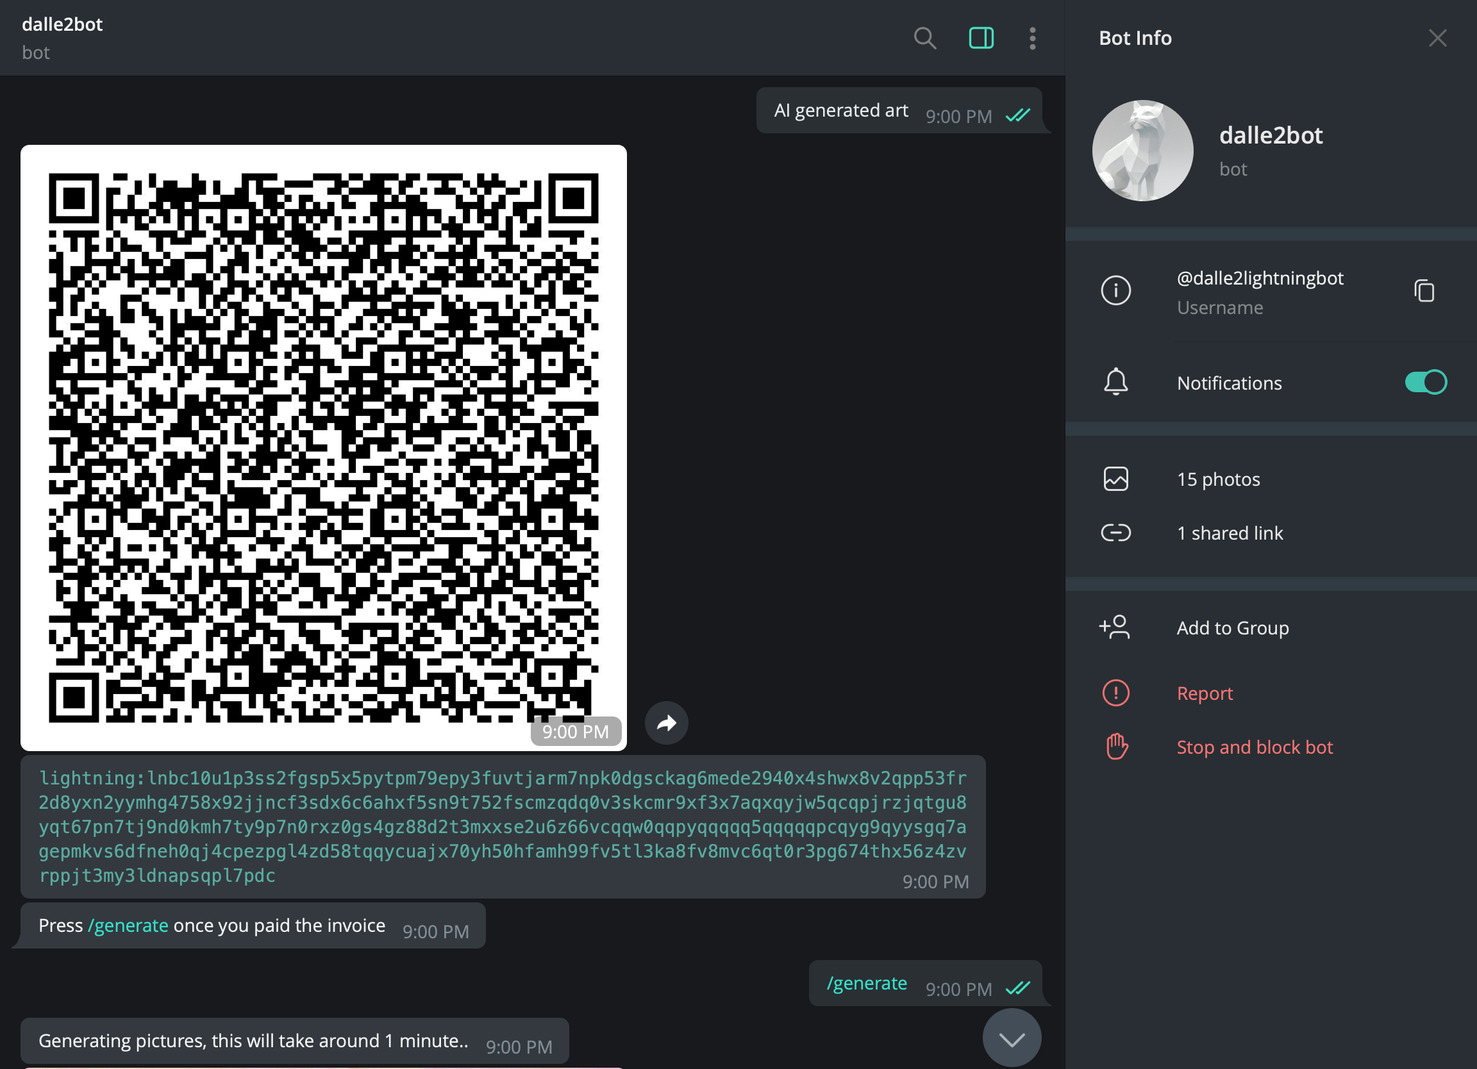Screen dimensions: 1477x1069
Task: Open the 1 shared link list
Action: 1230,533
